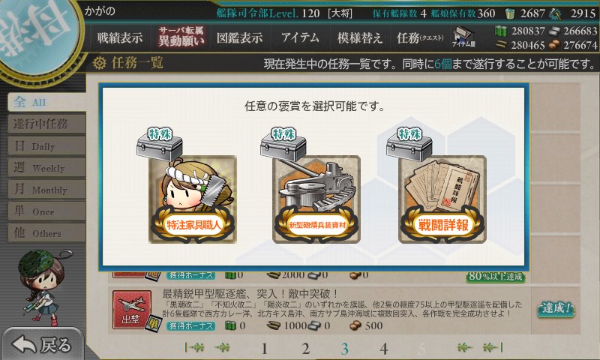
Task: Click the 出撃 sortie quest icon
Action: tap(132, 310)
